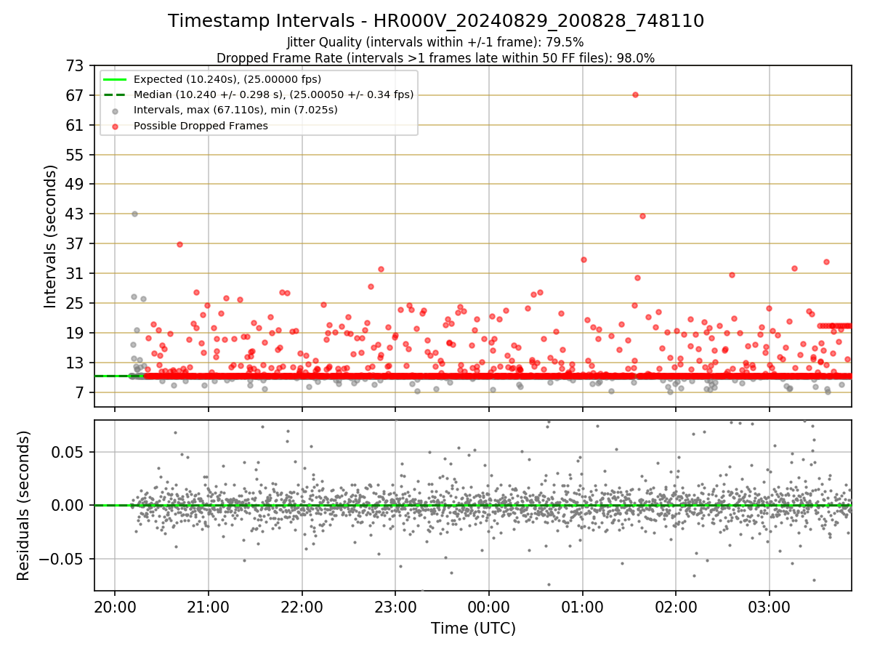Click the 'Median (10.240 +/- 0.298 s)' legend entry
The height and width of the screenshot is (654, 872).
pos(274,94)
